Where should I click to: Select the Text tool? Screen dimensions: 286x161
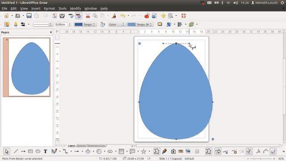[45, 151]
